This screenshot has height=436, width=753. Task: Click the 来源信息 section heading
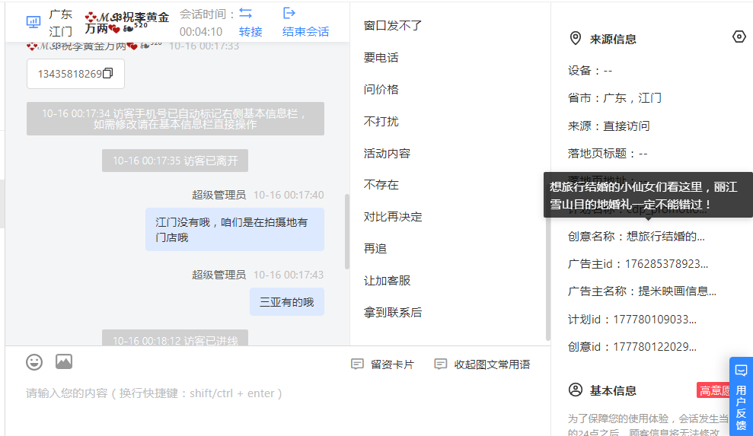[613, 39]
